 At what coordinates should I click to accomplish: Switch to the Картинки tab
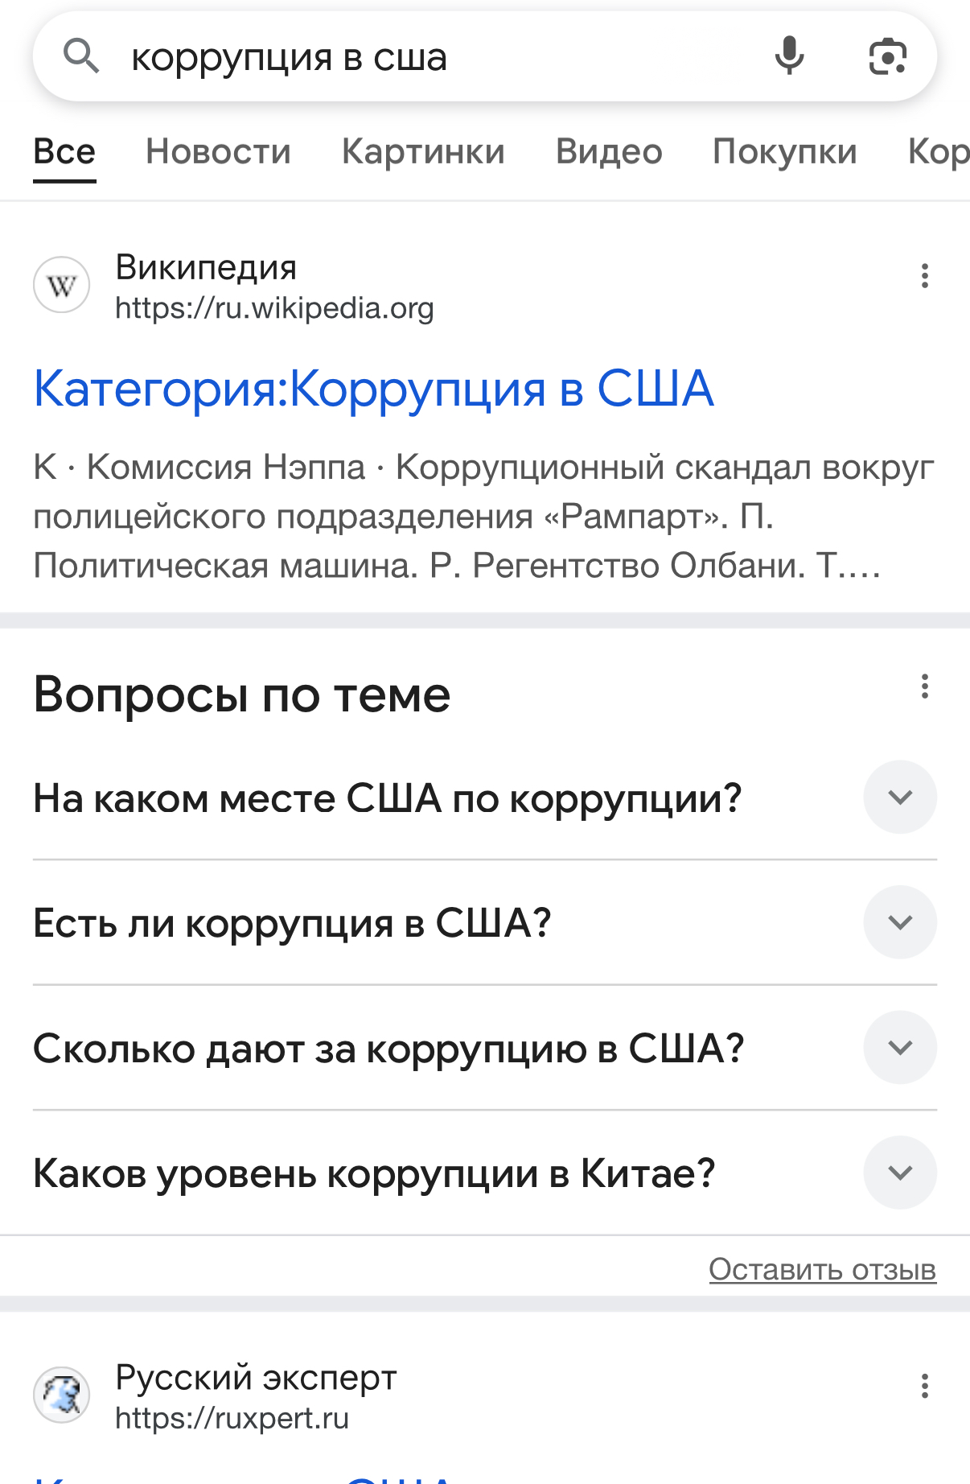point(423,151)
